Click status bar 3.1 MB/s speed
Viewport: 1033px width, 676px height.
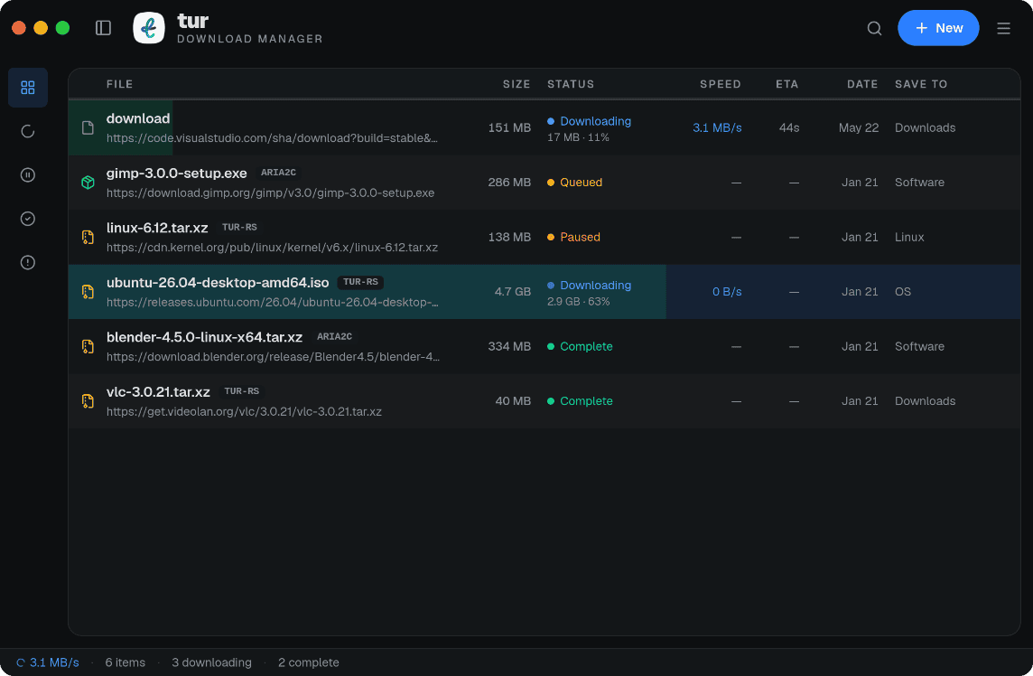click(x=48, y=662)
